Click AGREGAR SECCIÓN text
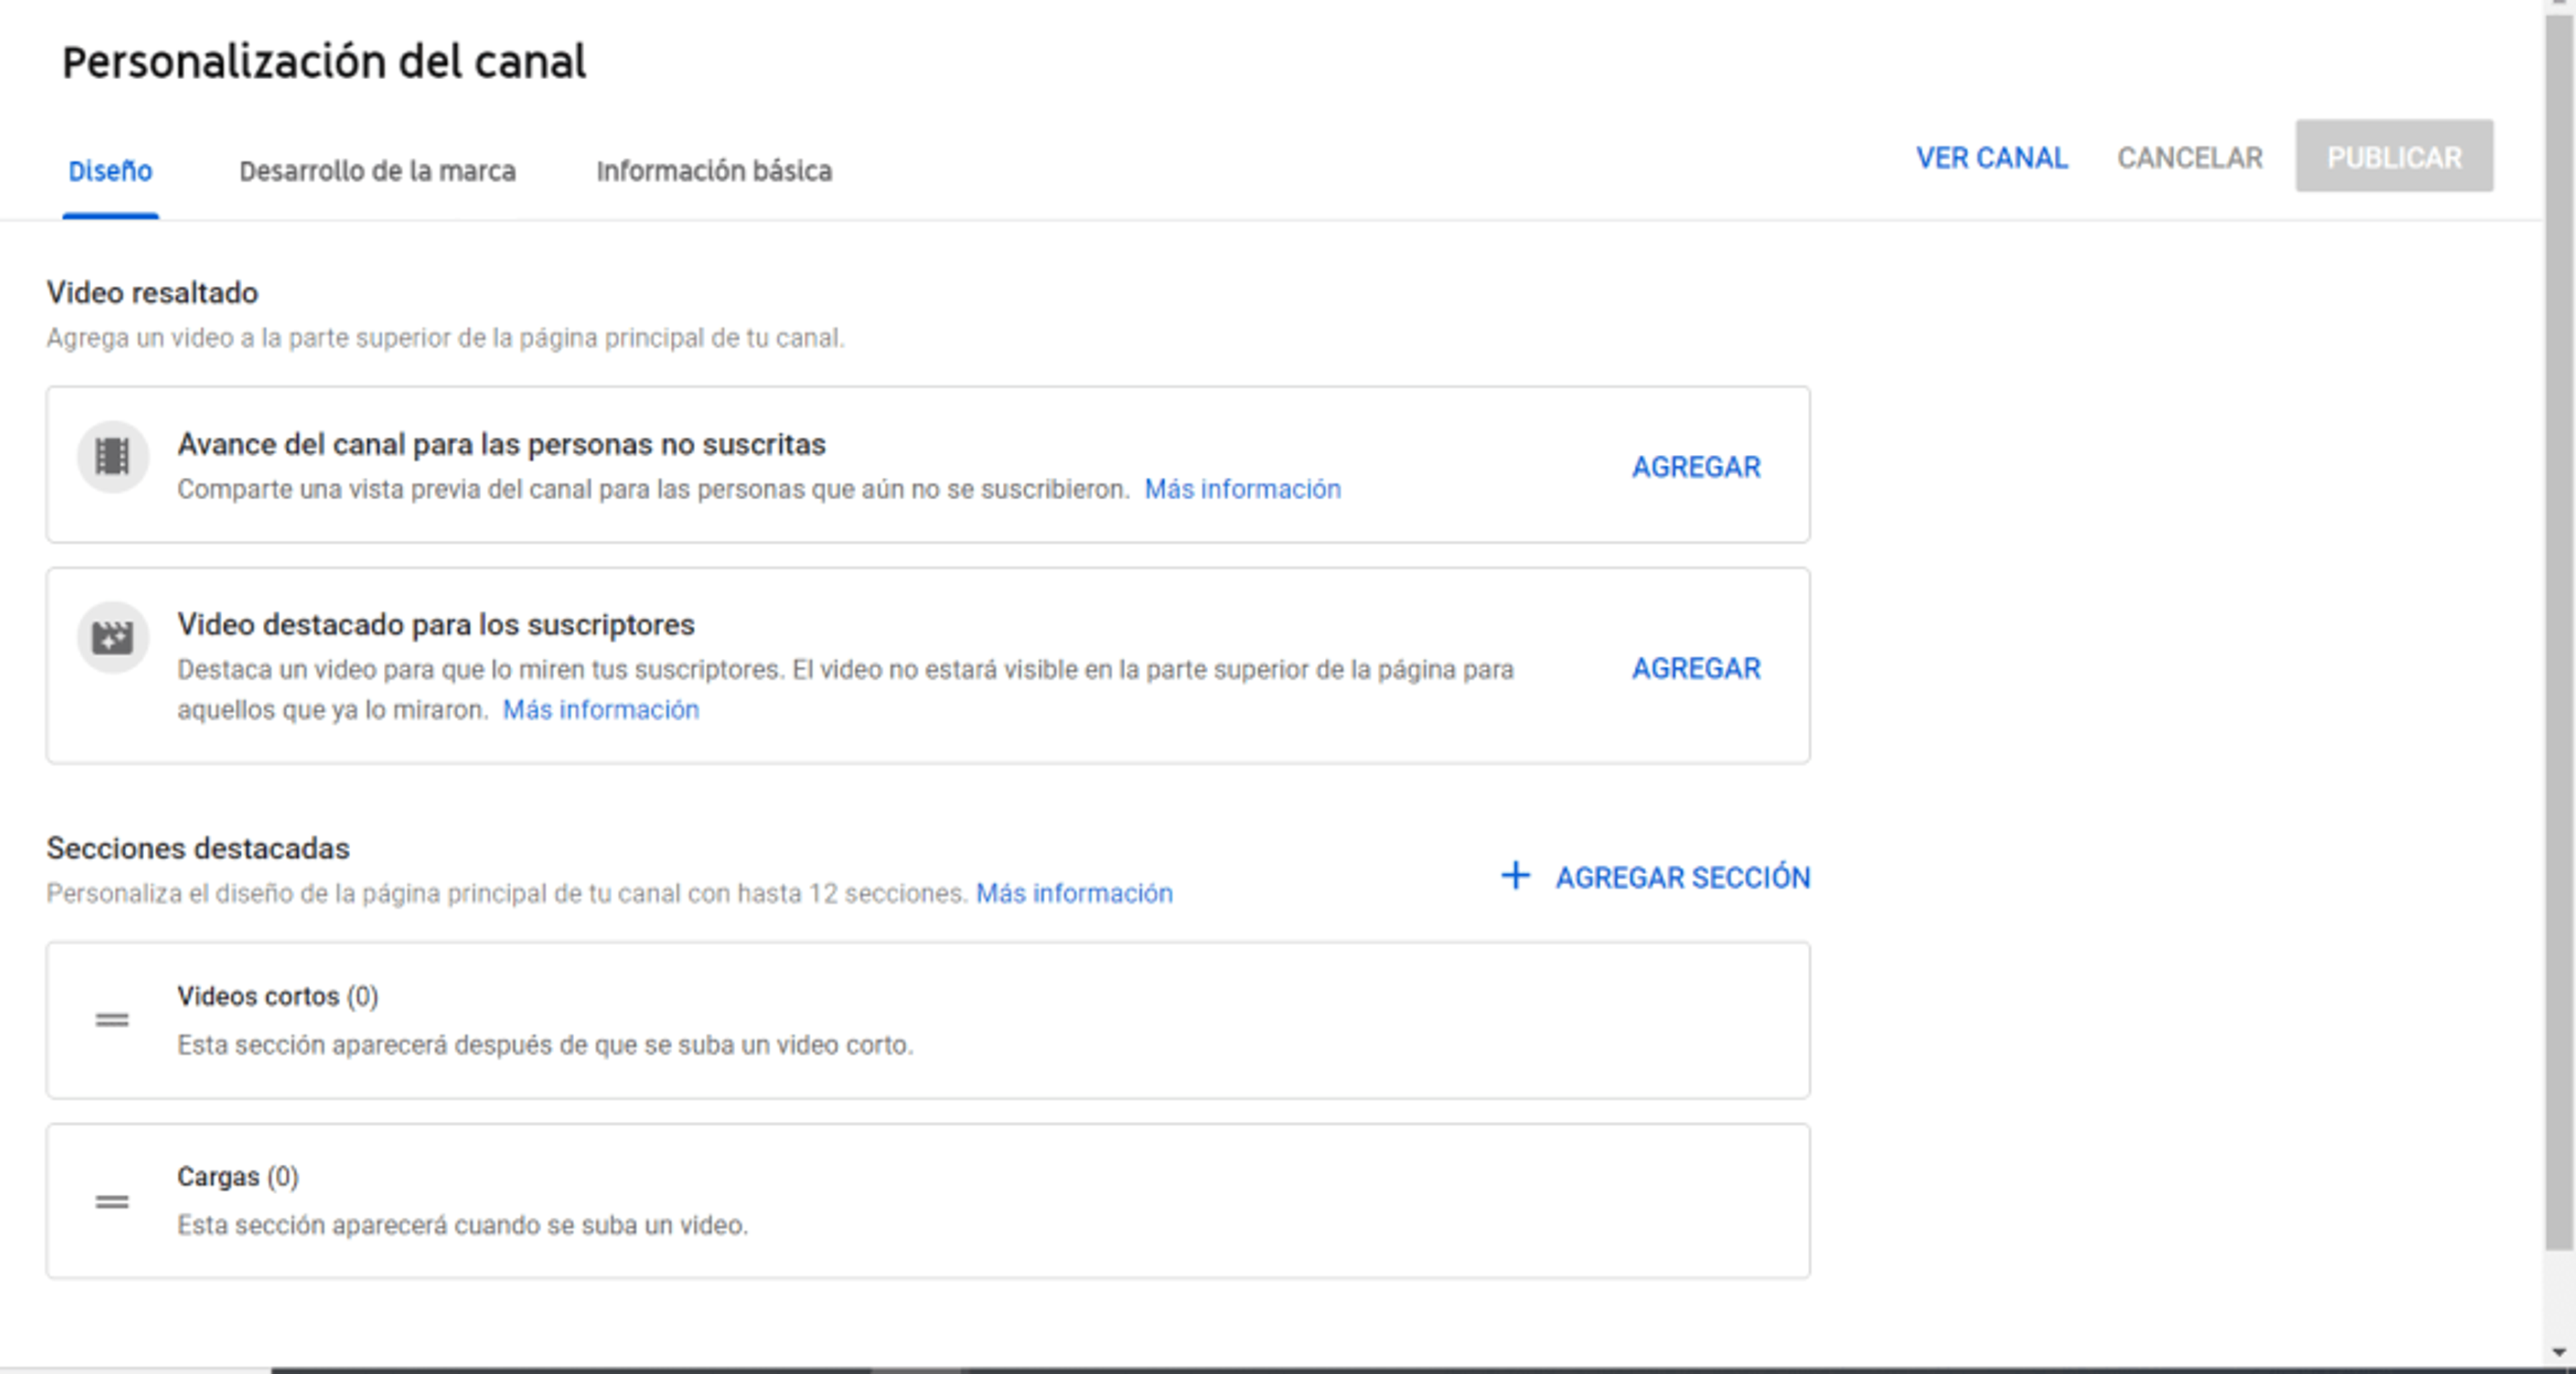This screenshot has height=1374, width=2576. point(1682,877)
